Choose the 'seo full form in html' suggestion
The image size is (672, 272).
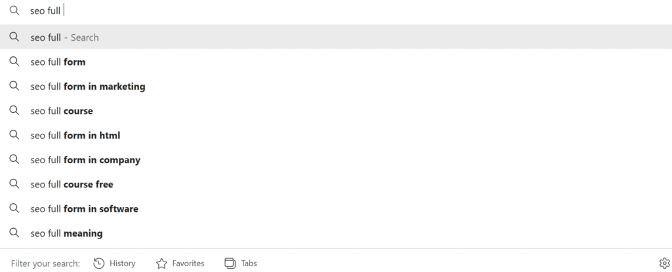tap(75, 136)
